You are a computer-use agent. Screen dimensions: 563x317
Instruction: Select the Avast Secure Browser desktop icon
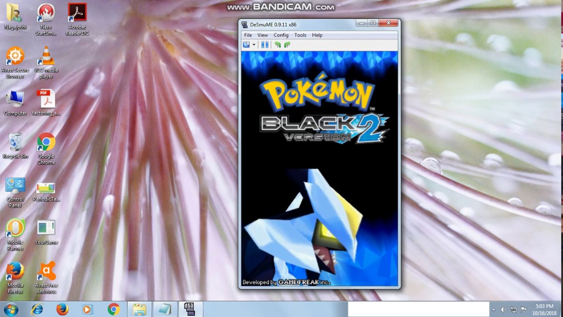[x=15, y=63]
